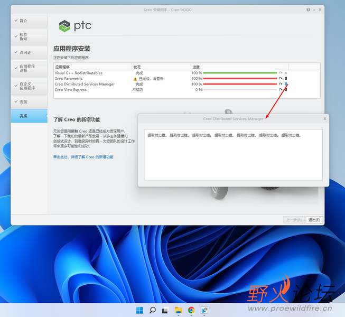Viewport: 345px width, 317px height.
Task: Click empty progress bar of Creo View Express
Action: pos(240,89)
